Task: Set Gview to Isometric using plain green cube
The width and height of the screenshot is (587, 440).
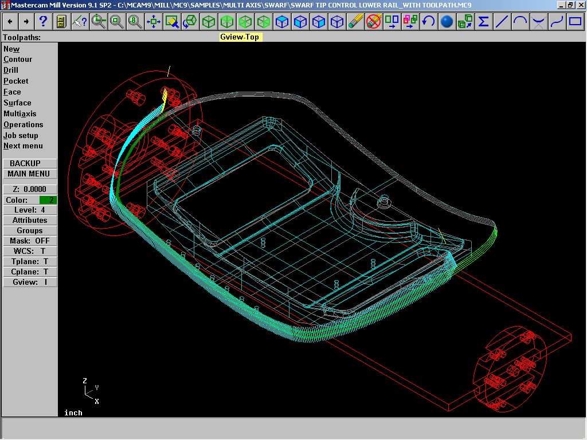Action: pos(208,22)
